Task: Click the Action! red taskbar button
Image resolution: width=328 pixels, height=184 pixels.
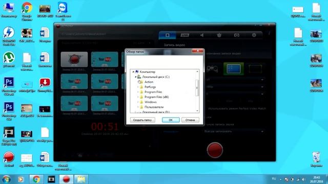Action: pos(66,179)
